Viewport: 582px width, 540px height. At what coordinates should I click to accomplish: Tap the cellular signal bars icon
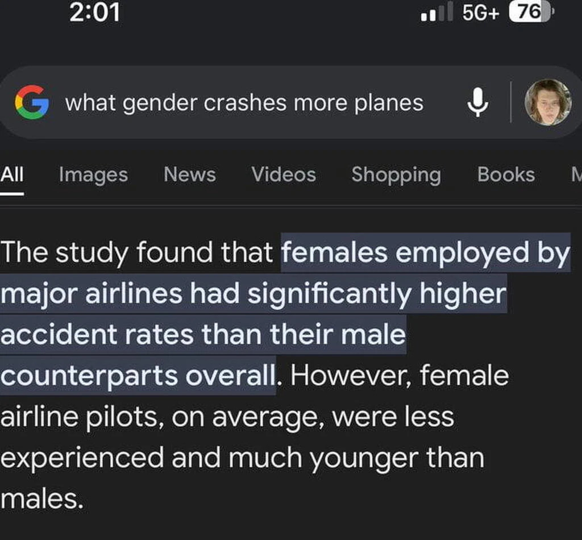[x=437, y=13]
